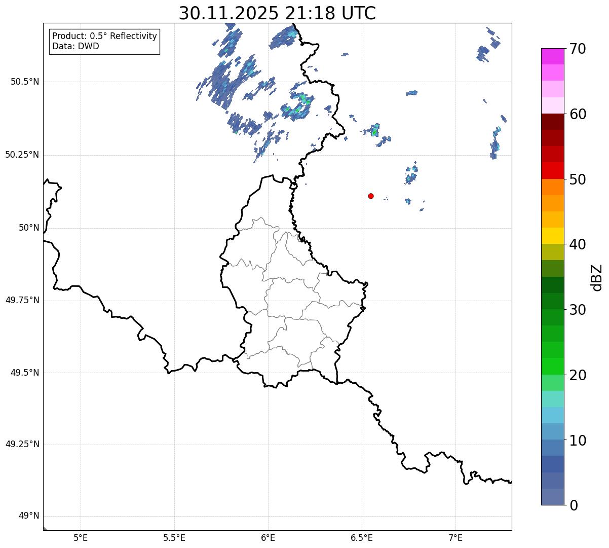Screen dimensions: 609x548
Task: Click the dBZ colorbar axis label
Action: click(x=597, y=277)
